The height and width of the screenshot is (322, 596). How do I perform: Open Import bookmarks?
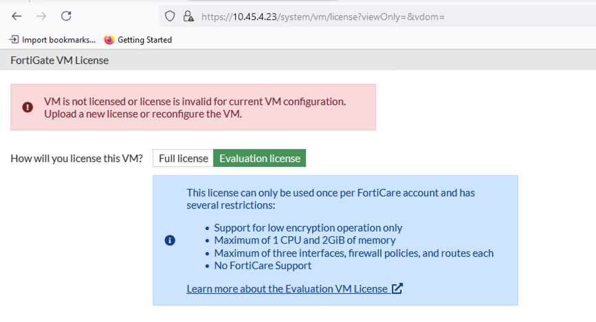point(52,40)
